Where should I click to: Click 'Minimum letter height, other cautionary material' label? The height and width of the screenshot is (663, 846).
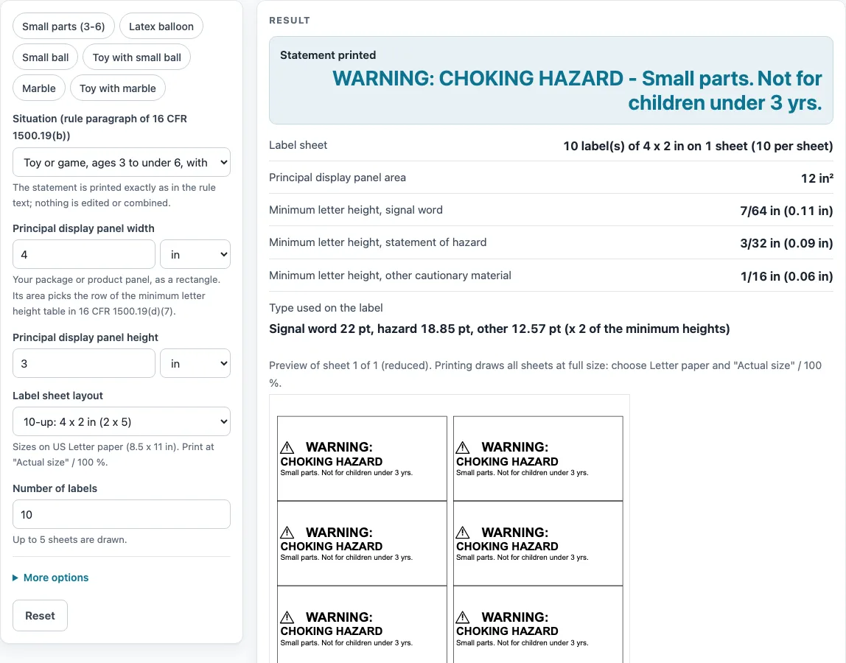tap(390, 275)
